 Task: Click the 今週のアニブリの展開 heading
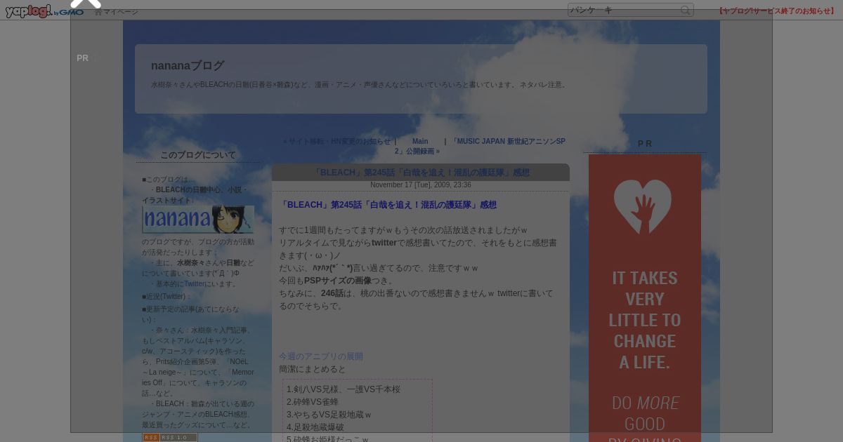(321, 356)
